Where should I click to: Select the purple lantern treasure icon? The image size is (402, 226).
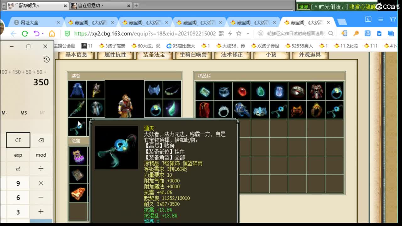[78, 156]
